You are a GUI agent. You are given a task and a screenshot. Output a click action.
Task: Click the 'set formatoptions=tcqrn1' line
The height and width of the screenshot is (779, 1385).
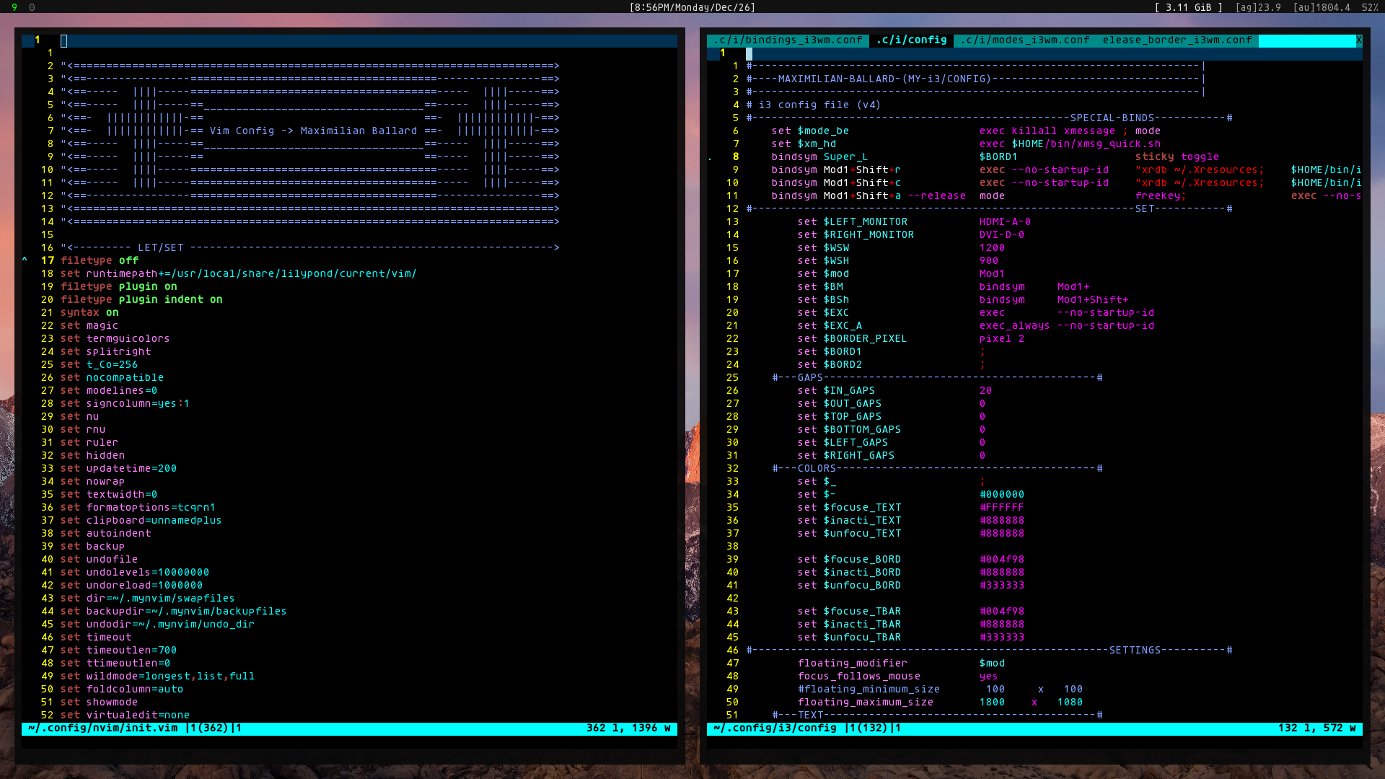point(138,508)
